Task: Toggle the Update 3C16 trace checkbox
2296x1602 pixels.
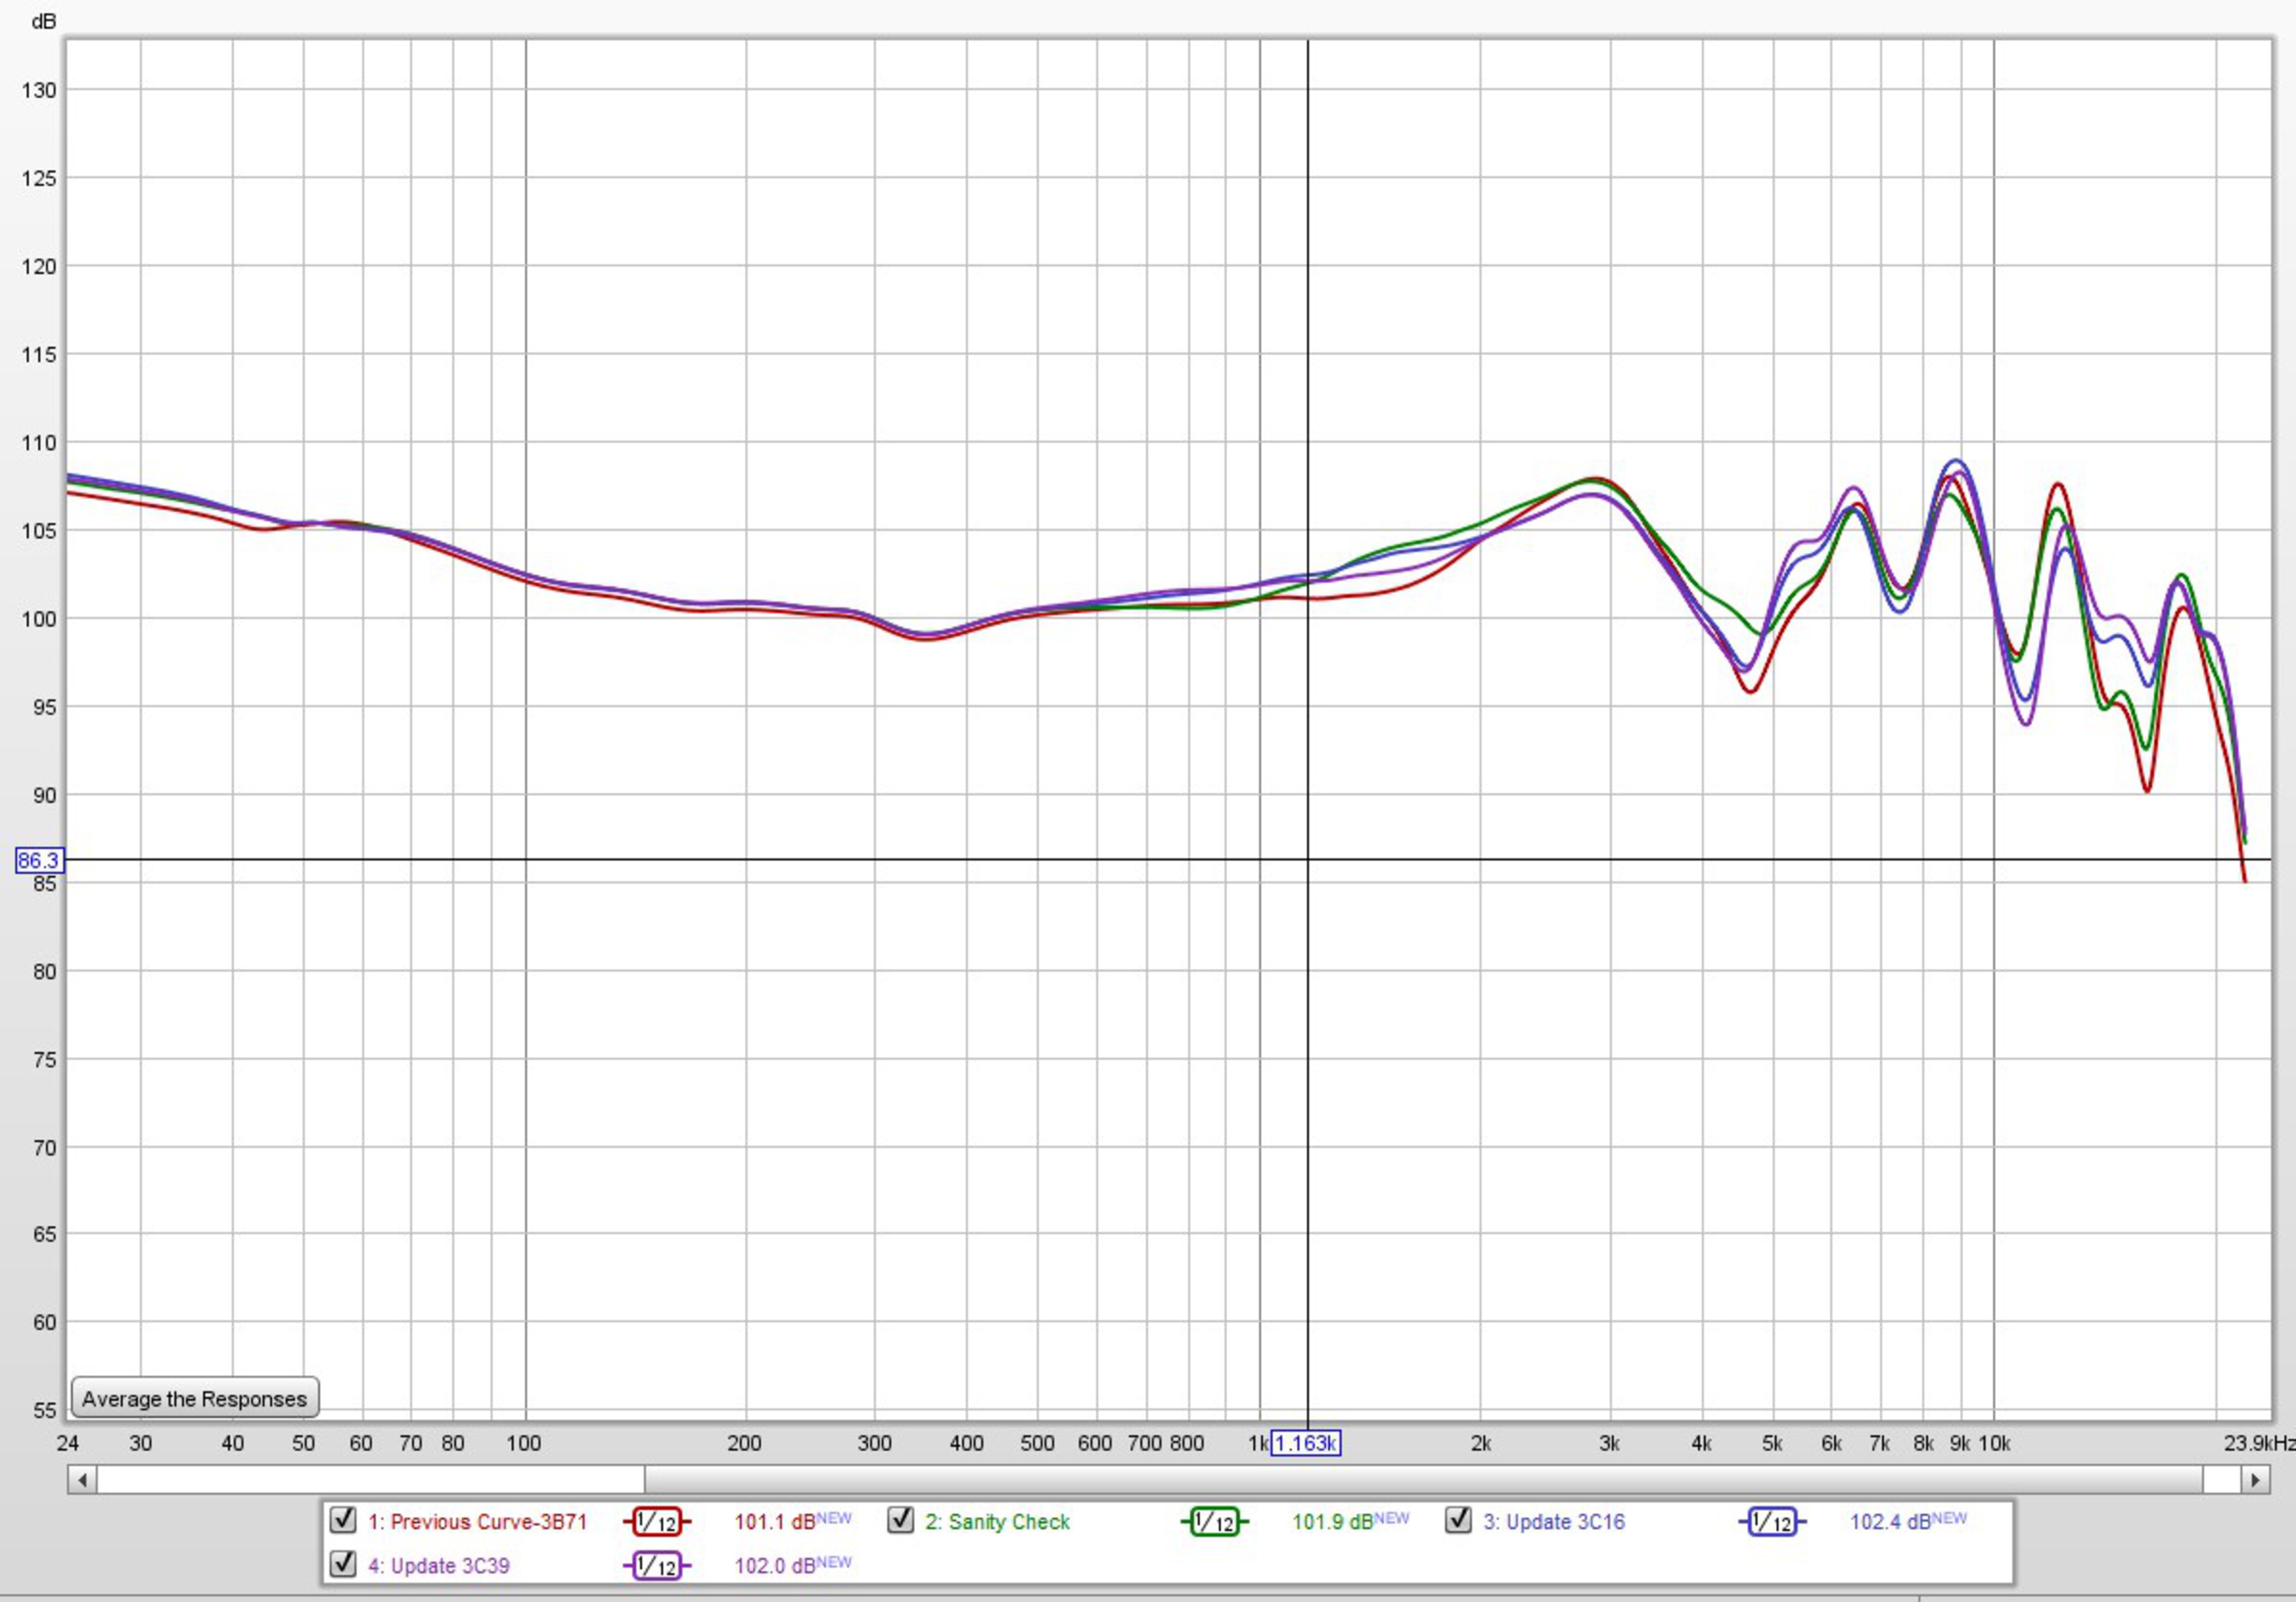Action: (1459, 1520)
